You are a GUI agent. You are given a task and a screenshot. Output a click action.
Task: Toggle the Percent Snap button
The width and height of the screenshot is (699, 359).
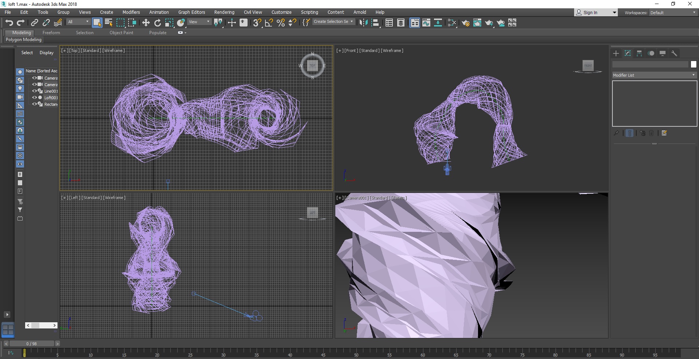281,23
